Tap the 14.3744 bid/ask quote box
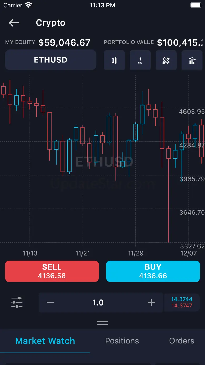 pos(182,302)
